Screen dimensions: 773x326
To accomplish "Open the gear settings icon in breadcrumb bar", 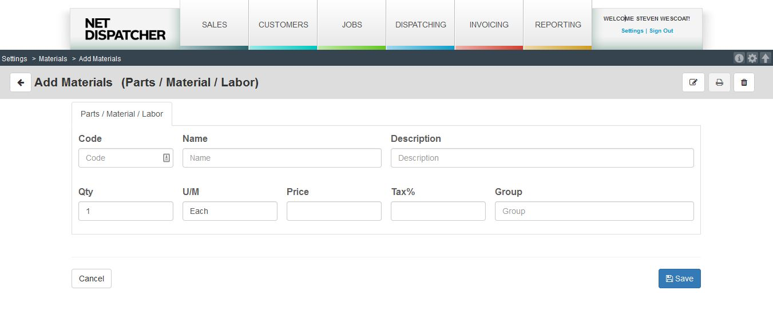I will (x=752, y=58).
